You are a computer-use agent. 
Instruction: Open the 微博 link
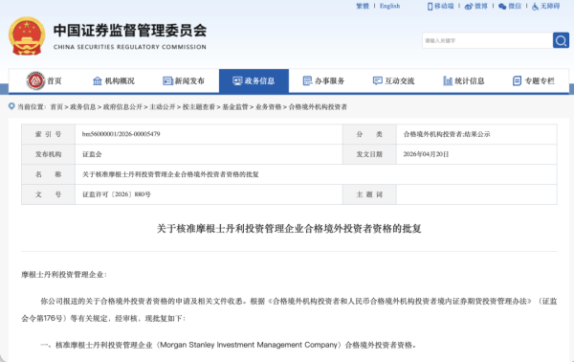pos(481,7)
